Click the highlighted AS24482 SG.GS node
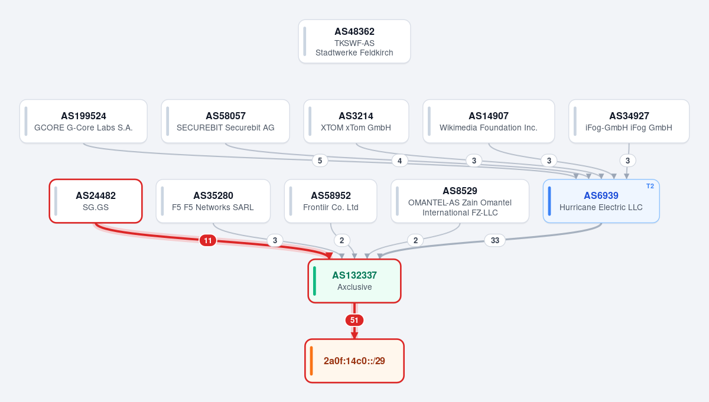Screen dimensions: 709x402 pos(96,201)
